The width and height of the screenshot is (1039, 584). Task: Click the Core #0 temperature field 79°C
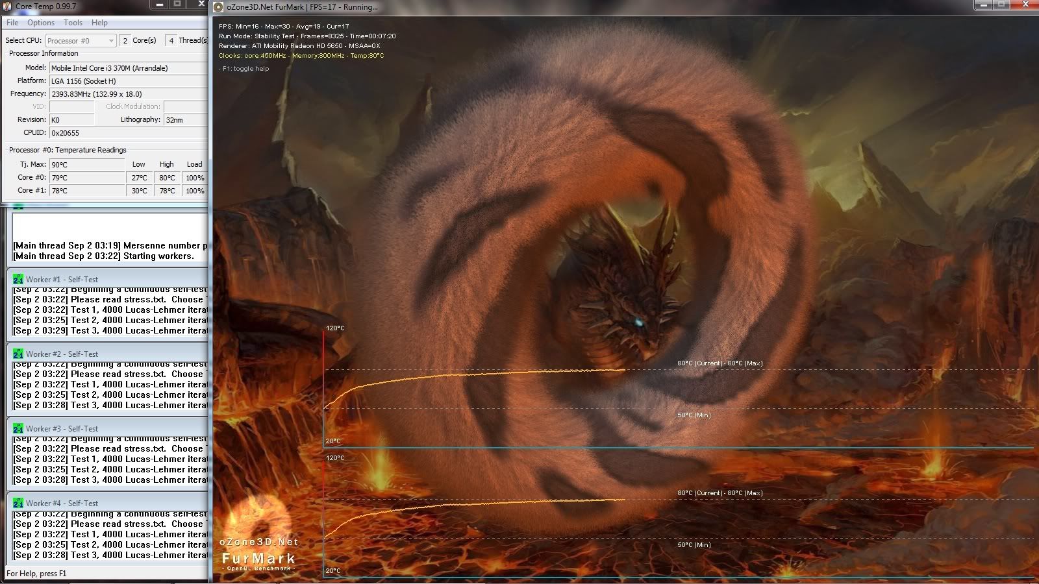[x=87, y=178]
